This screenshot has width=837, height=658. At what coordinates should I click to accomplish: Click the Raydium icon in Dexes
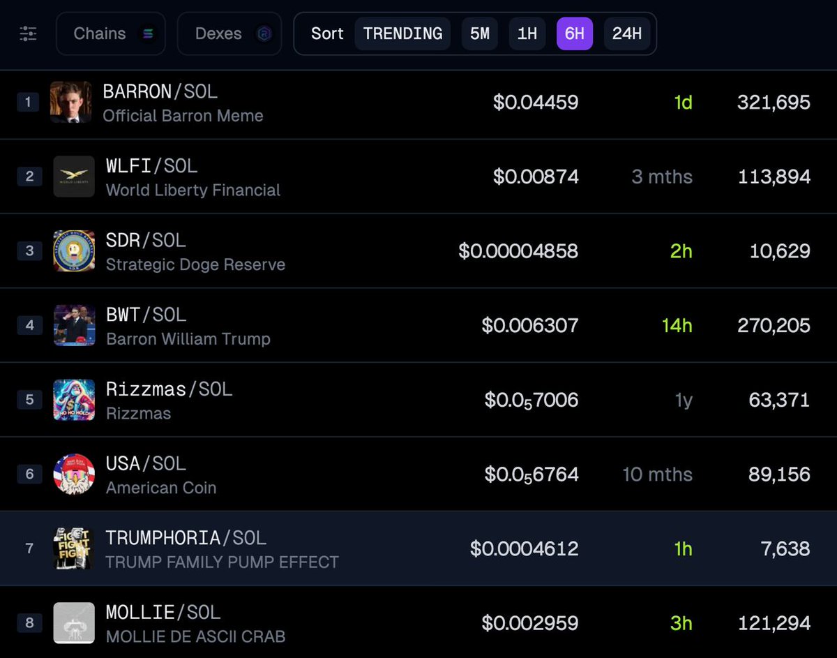coord(264,33)
